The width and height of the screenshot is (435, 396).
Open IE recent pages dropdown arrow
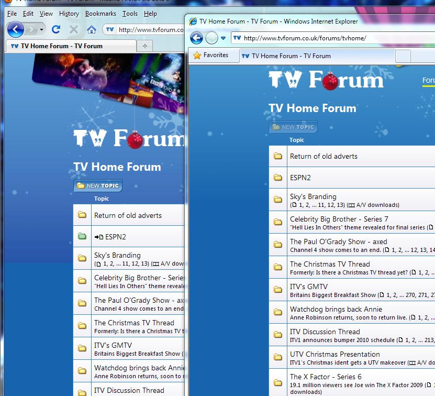coord(223,38)
